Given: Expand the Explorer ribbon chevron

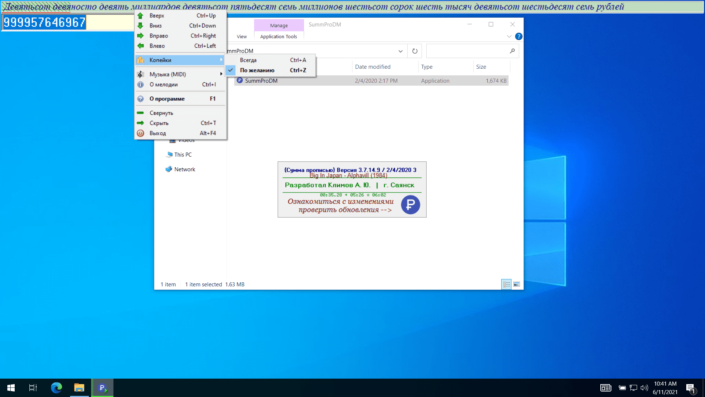Looking at the screenshot, I should click(509, 36).
